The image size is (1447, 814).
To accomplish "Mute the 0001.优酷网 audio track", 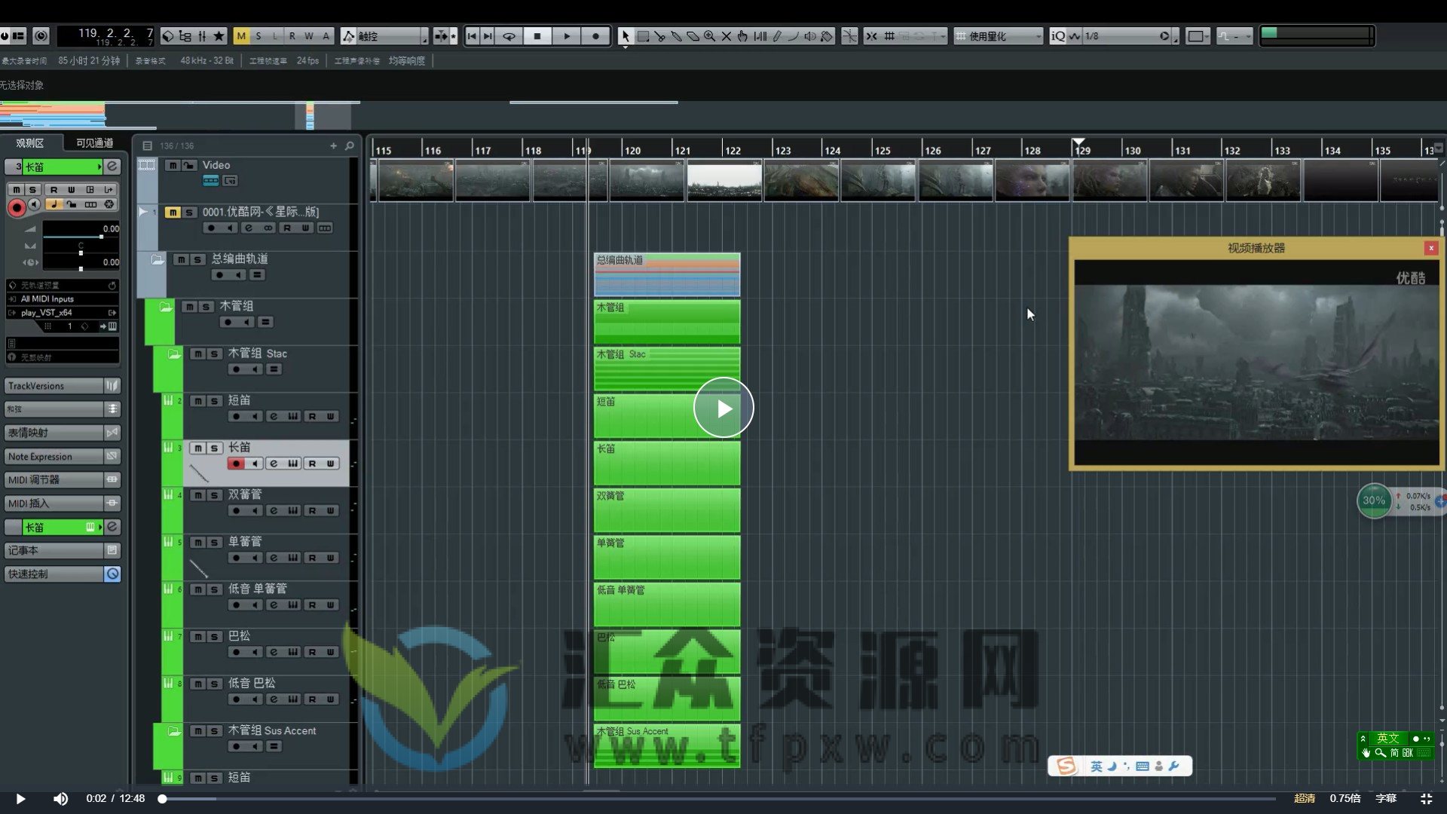I will (x=173, y=213).
